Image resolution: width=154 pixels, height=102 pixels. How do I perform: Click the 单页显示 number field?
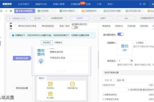[124, 61]
